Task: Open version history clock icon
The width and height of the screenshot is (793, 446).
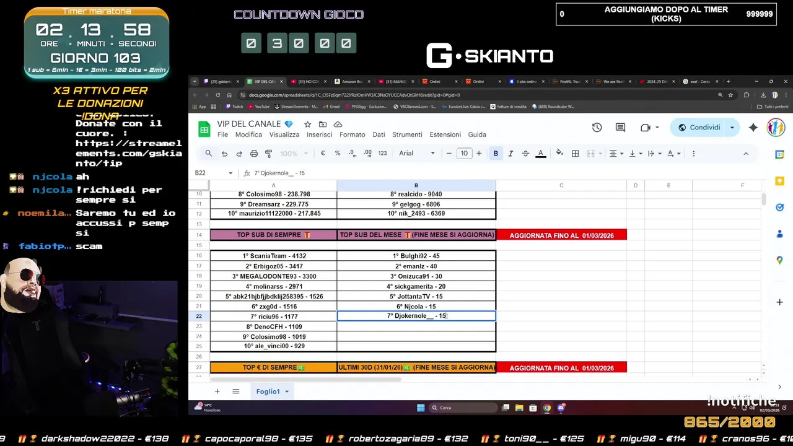Action: click(597, 128)
